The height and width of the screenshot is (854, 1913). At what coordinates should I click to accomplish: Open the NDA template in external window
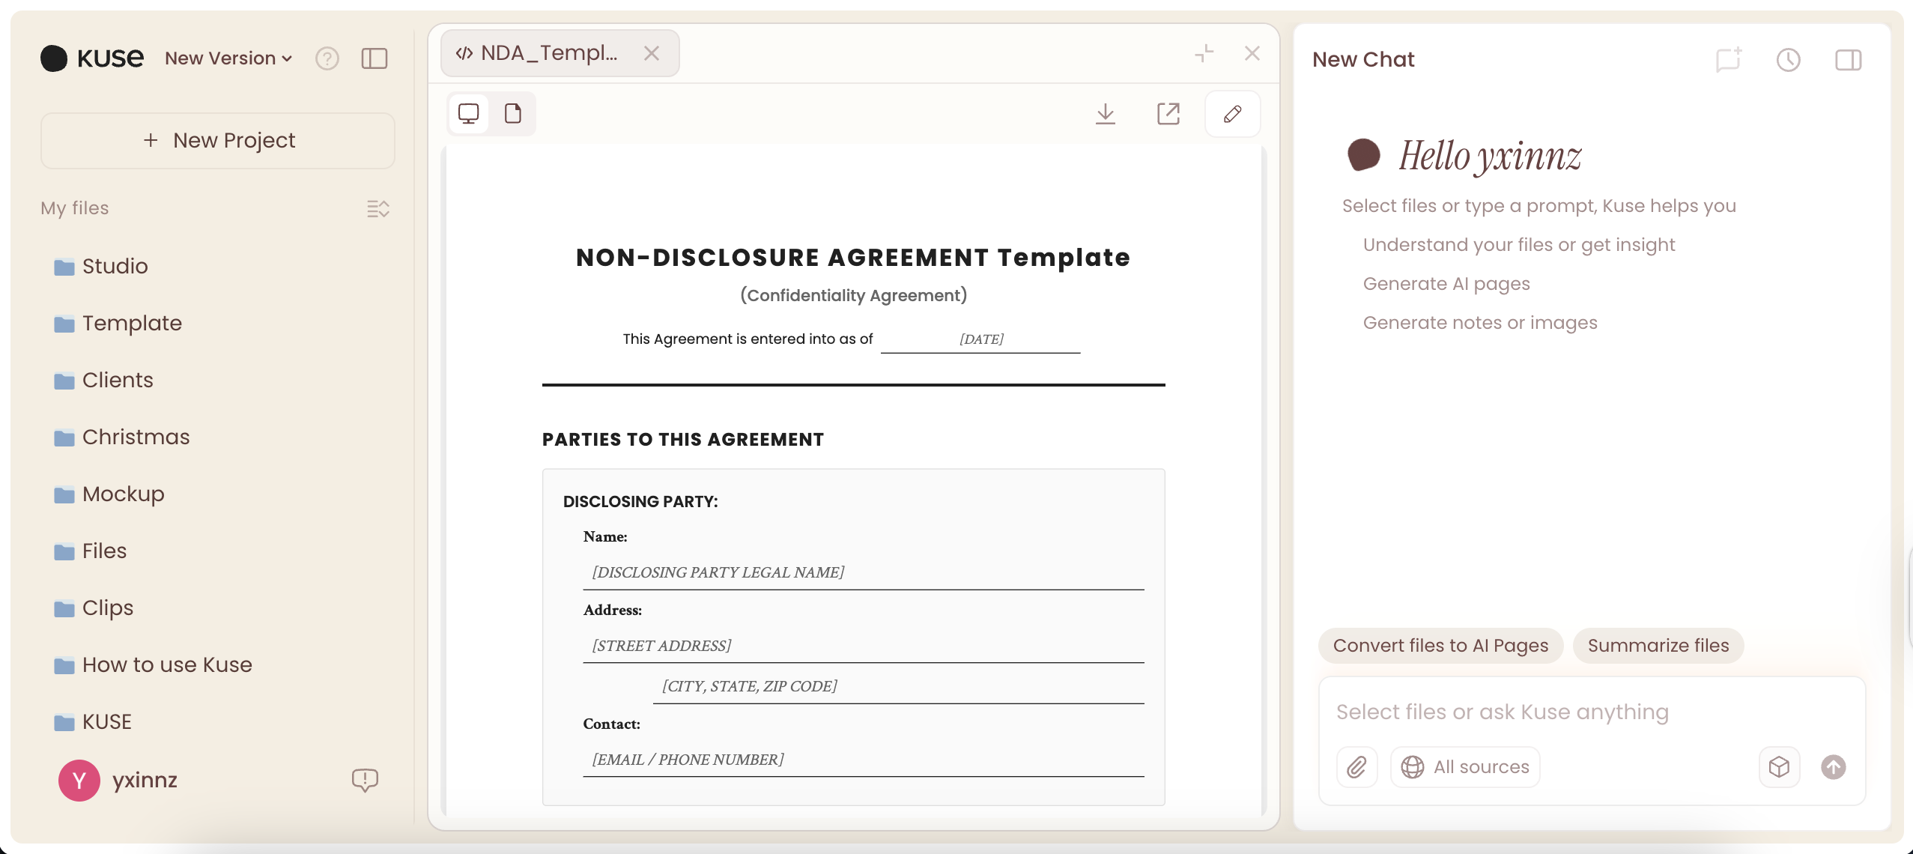point(1168,114)
